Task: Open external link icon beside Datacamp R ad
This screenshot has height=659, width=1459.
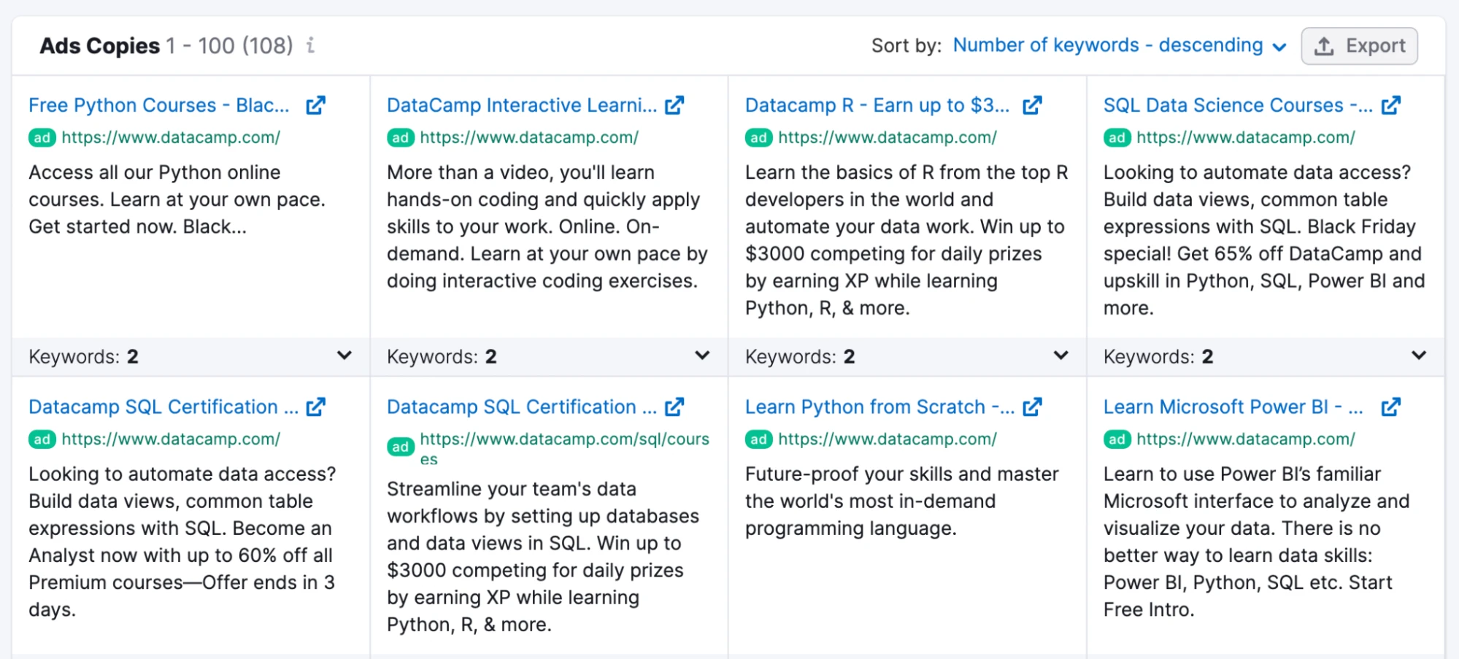Action: 1032,105
